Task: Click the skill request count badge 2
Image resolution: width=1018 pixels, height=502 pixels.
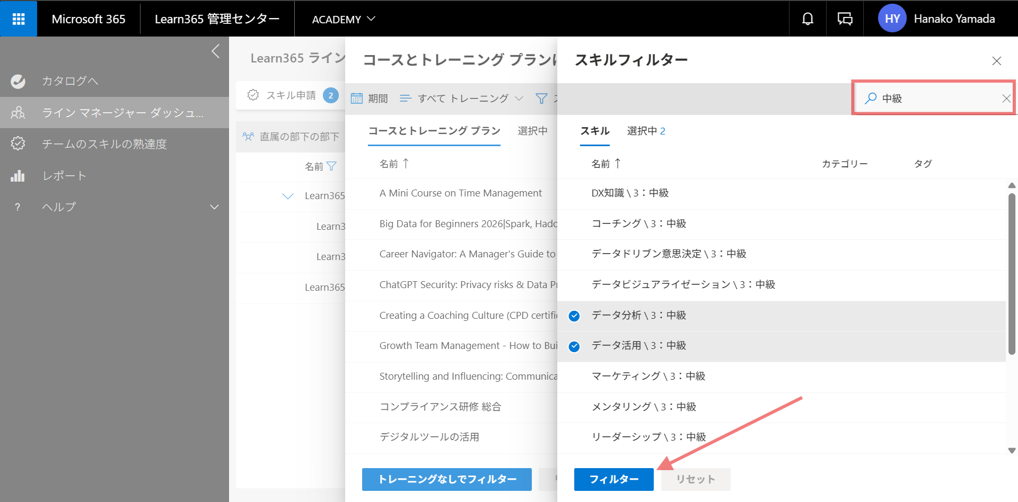Action: [x=331, y=95]
